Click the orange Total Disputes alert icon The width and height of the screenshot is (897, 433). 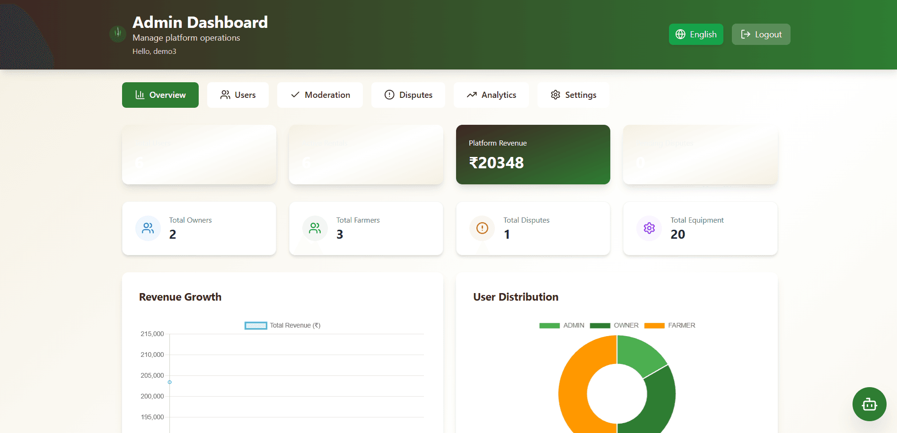coord(482,228)
